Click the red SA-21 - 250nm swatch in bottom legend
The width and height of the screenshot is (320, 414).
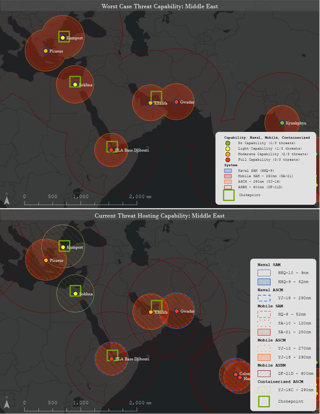tap(264, 332)
